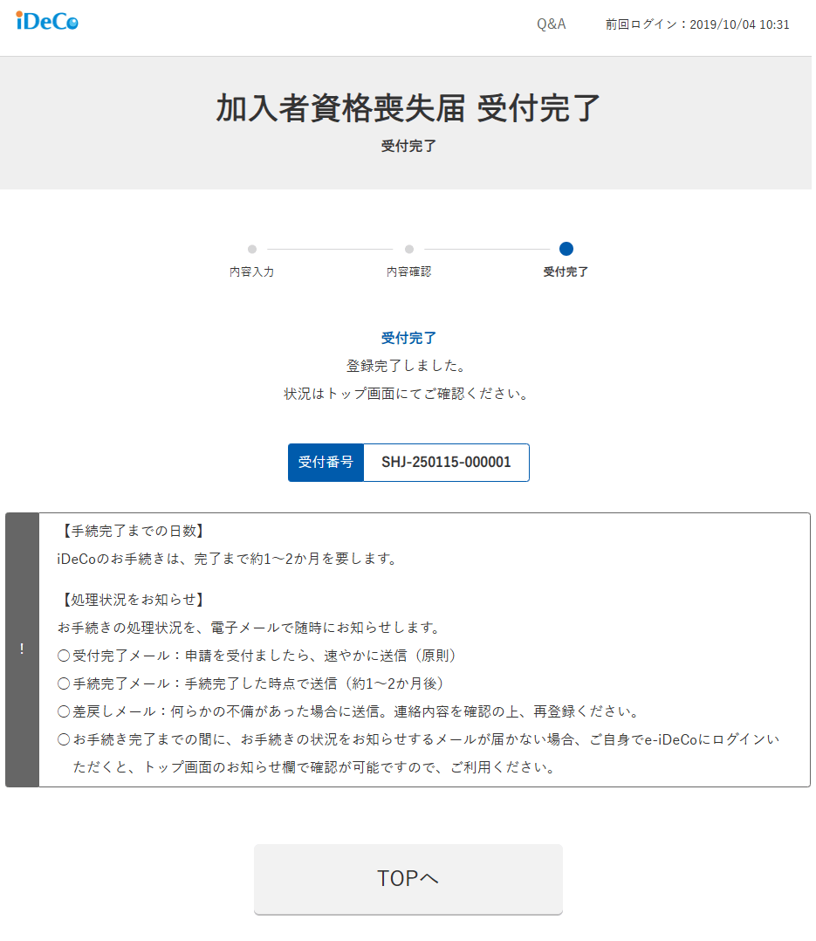The height and width of the screenshot is (941, 816).
Task: Click the exclamation mark notice icon
Action: 22,649
